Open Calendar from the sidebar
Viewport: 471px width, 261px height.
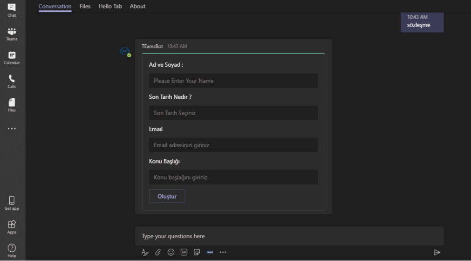(12, 58)
